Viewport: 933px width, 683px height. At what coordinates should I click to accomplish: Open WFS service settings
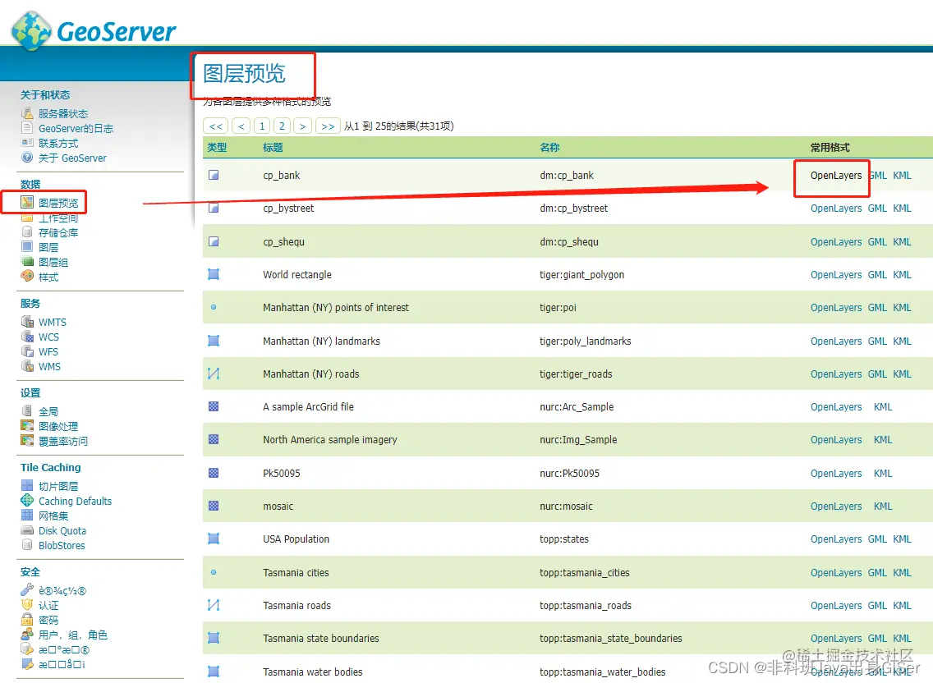click(x=48, y=351)
